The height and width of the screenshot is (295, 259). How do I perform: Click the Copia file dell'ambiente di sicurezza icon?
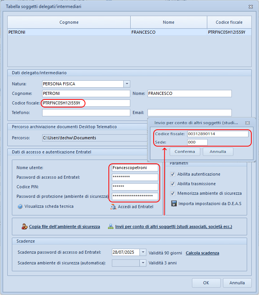(x=25, y=227)
